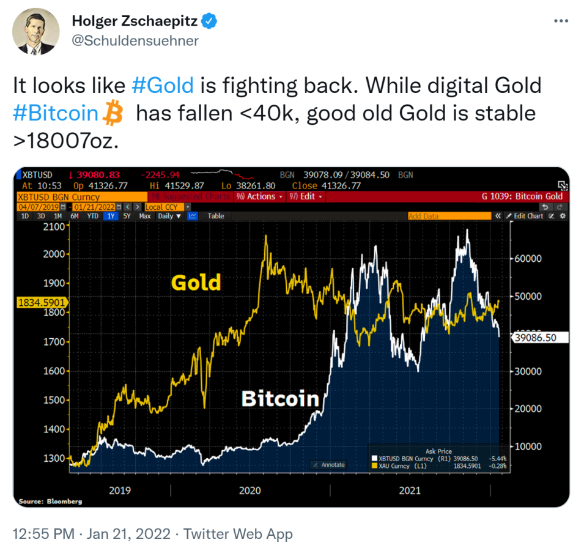
Task: Switch to the Table view
Action: pyautogui.click(x=216, y=216)
